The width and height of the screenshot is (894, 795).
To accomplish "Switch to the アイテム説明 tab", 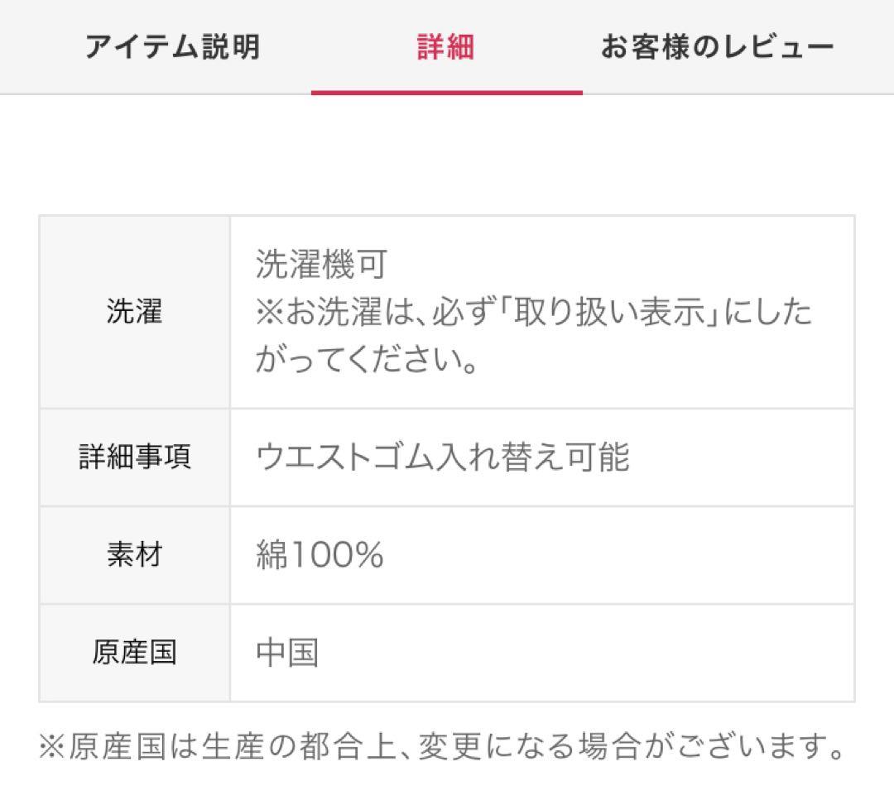I will pyautogui.click(x=172, y=47).
